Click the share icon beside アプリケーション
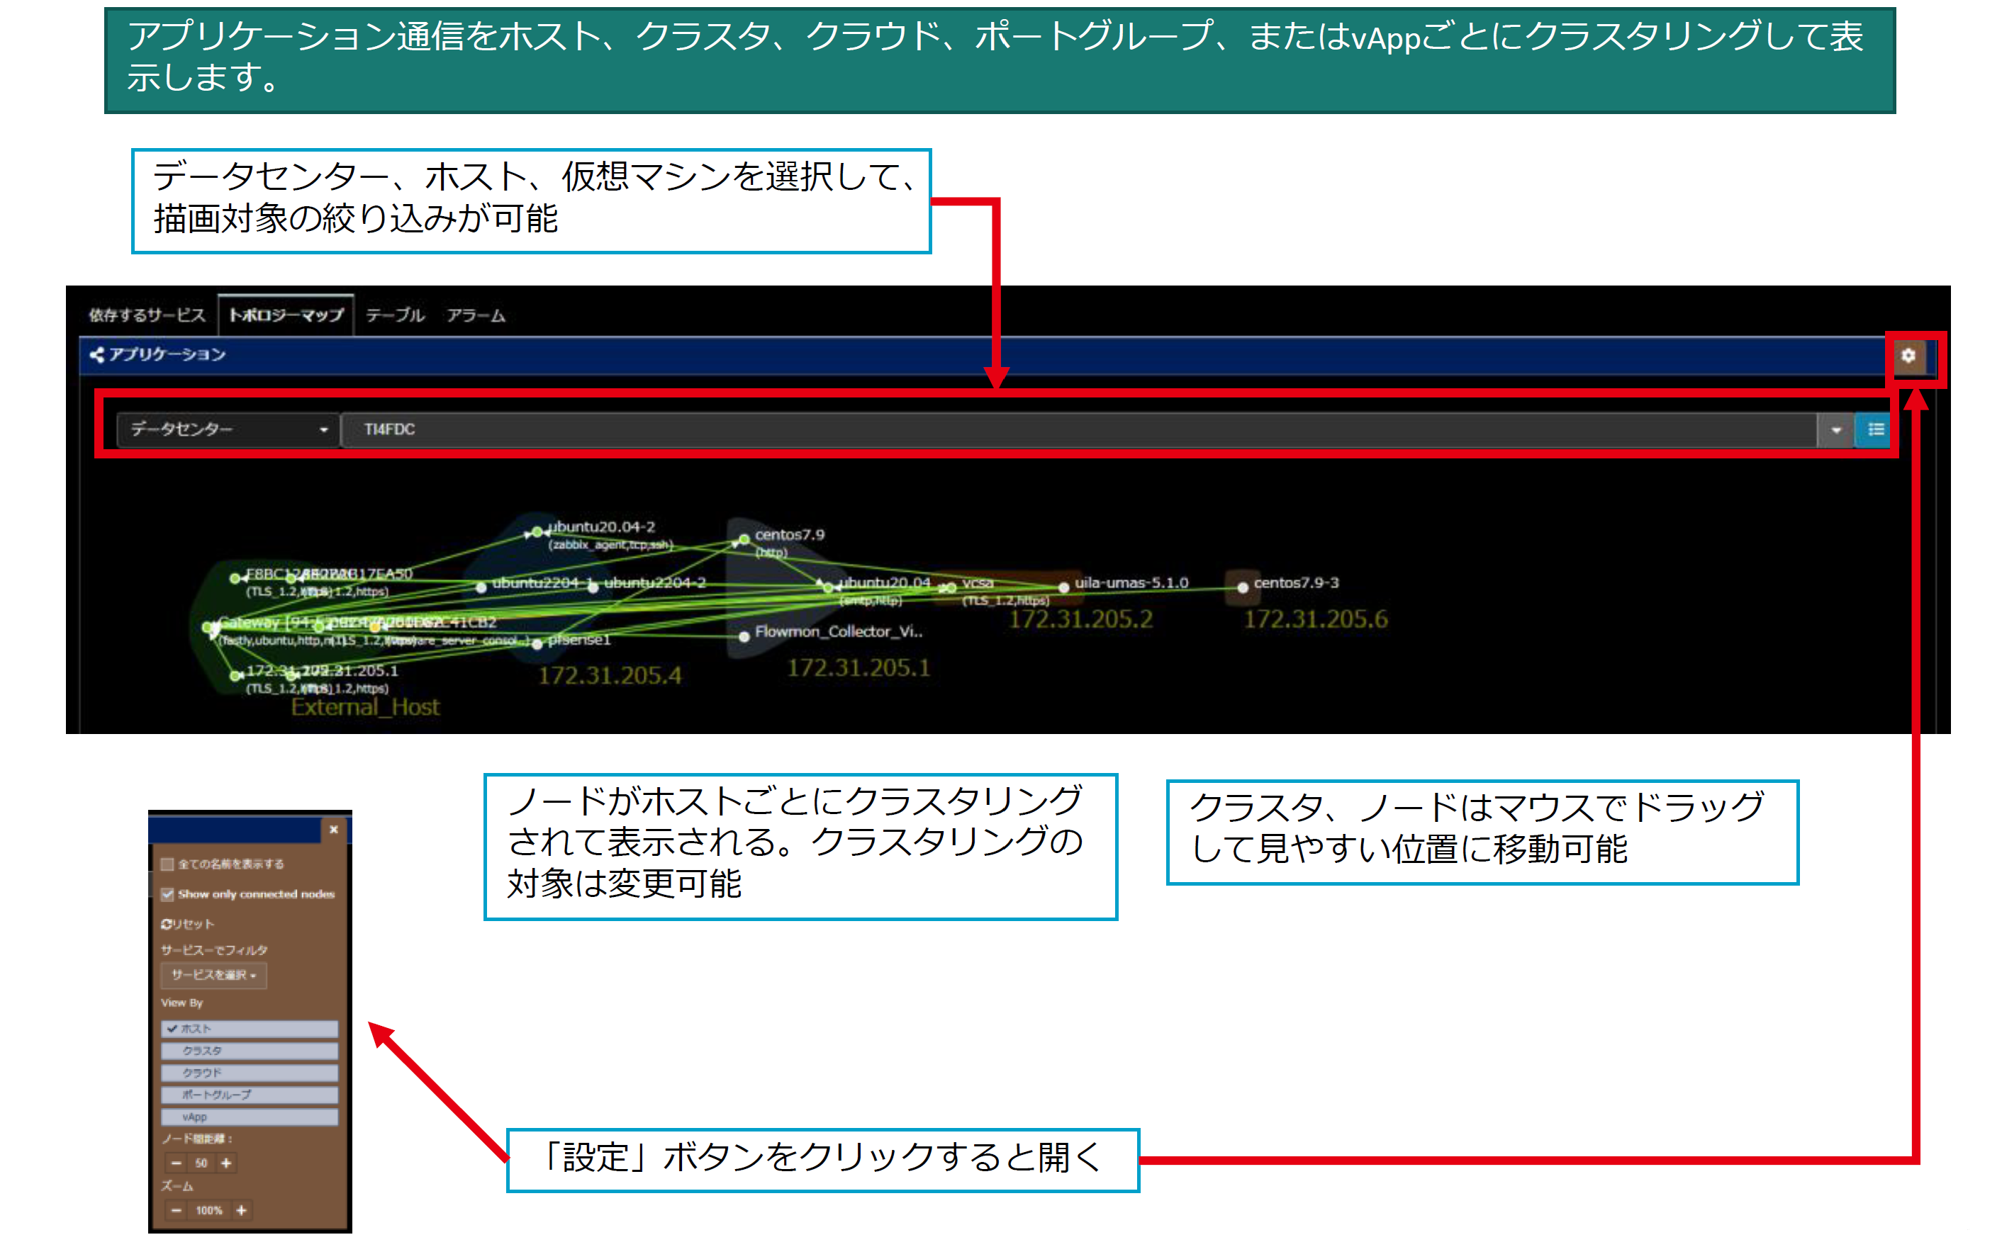2002x1247 pixels. click(96, 355)
